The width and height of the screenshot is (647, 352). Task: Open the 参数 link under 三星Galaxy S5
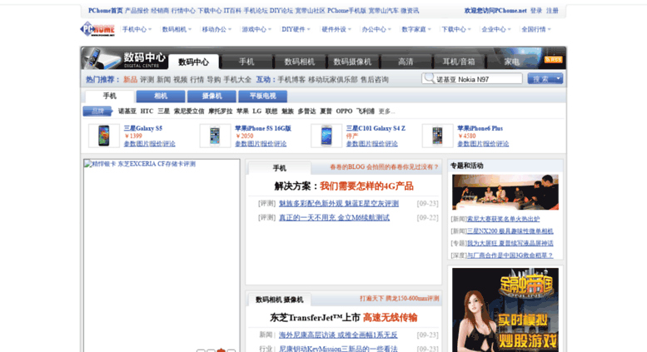coord(130,144)
